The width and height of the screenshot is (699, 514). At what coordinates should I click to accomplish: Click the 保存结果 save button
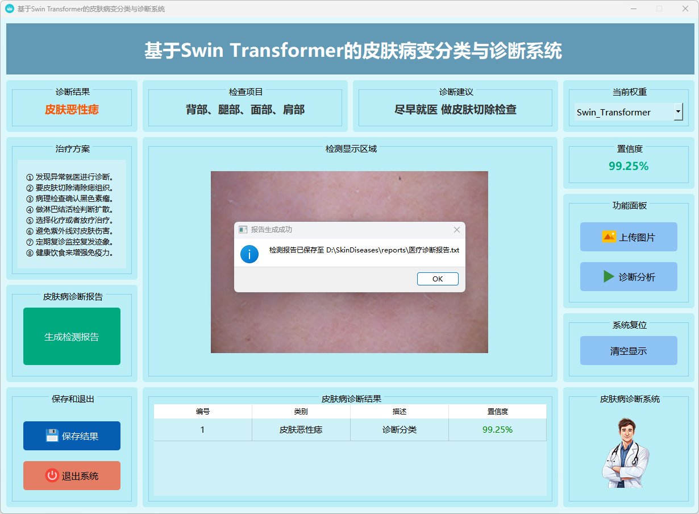(x=72, y=436)
